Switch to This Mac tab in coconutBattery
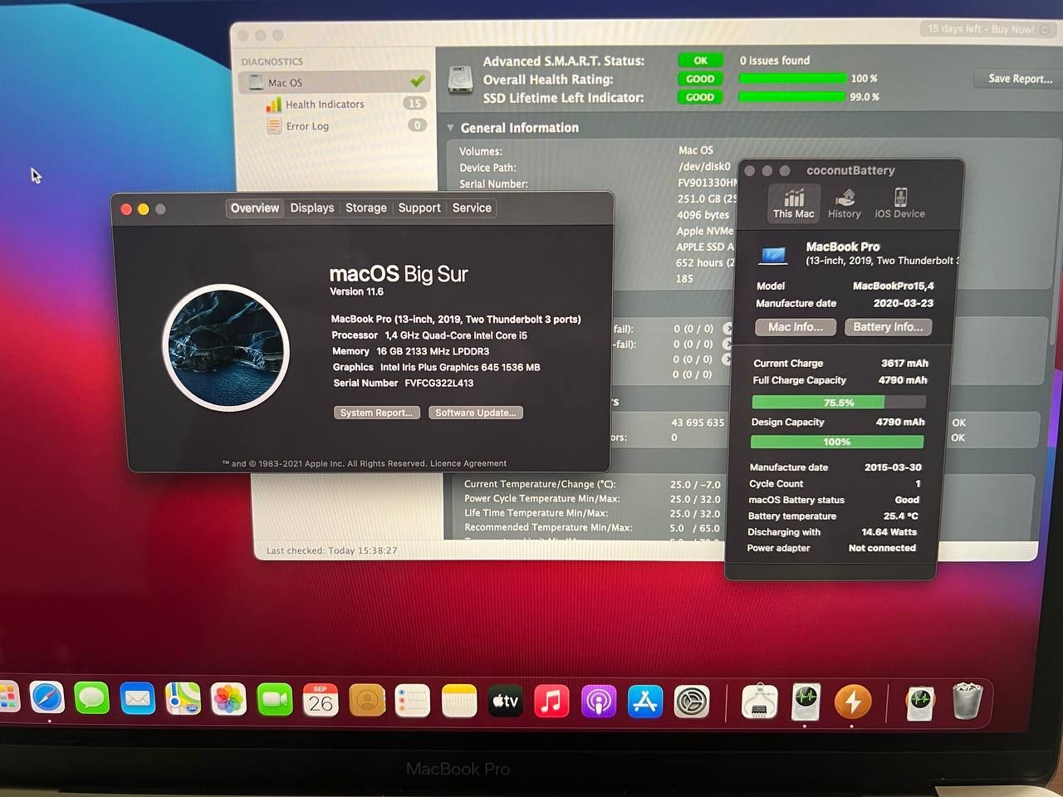The height and width of the screenshot is (797, 1063). 794,203
